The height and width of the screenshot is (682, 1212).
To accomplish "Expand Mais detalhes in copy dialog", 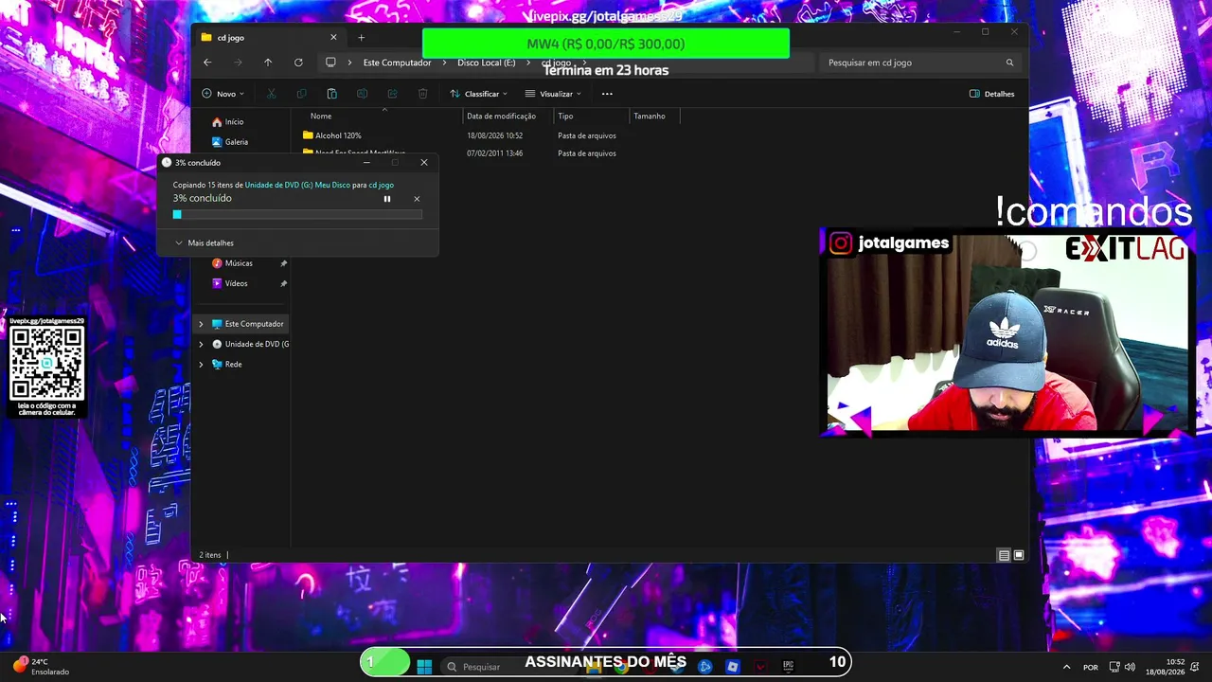I will (x=205, y=243).
